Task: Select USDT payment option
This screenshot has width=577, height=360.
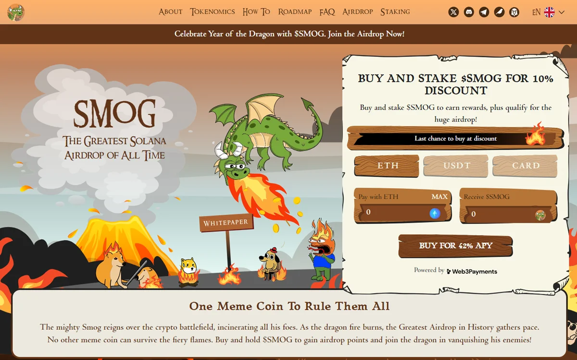Action: coord(456,166)
